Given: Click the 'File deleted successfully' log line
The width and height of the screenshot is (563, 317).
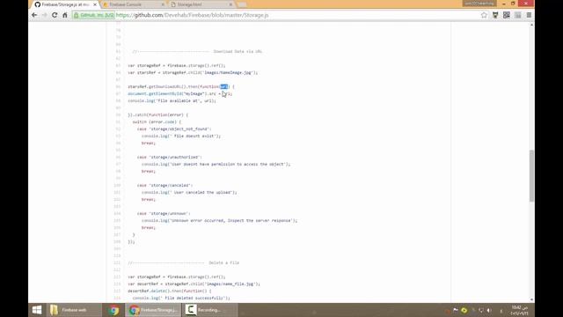Looking at the screenshot, I should tap(181, 299).
